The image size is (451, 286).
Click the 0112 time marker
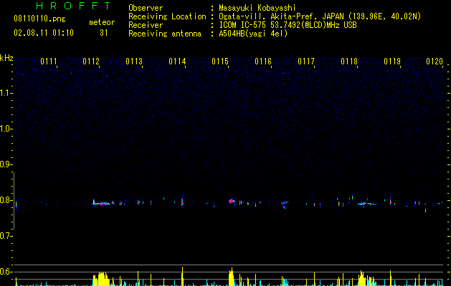click(x=91, y=61)
